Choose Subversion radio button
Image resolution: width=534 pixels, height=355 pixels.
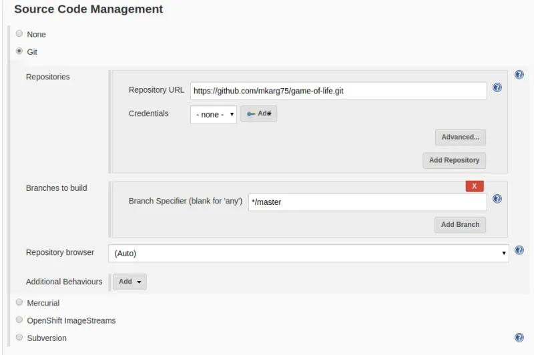tap(19, 338)
